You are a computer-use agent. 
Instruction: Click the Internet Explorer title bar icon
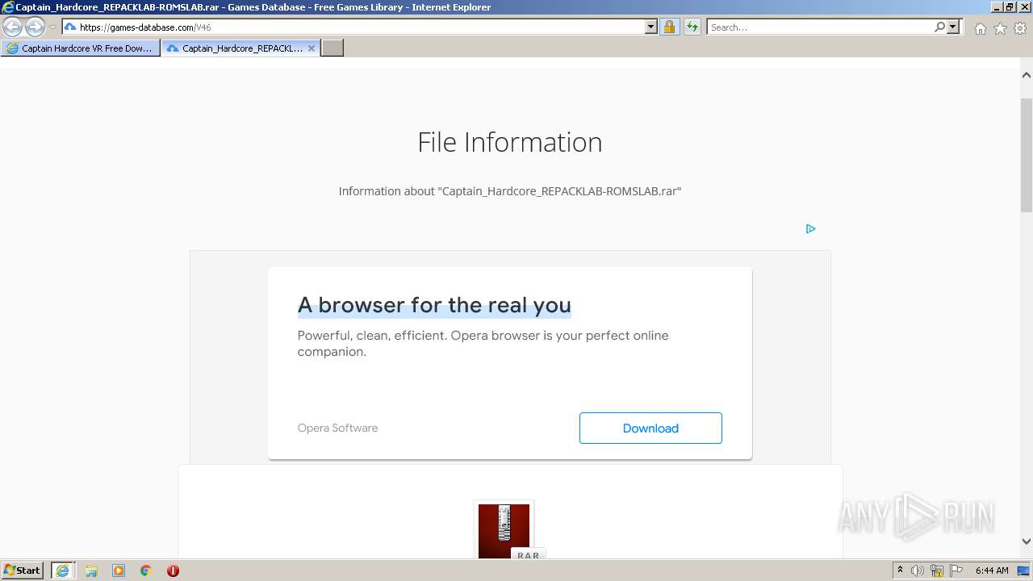(8, 7)
